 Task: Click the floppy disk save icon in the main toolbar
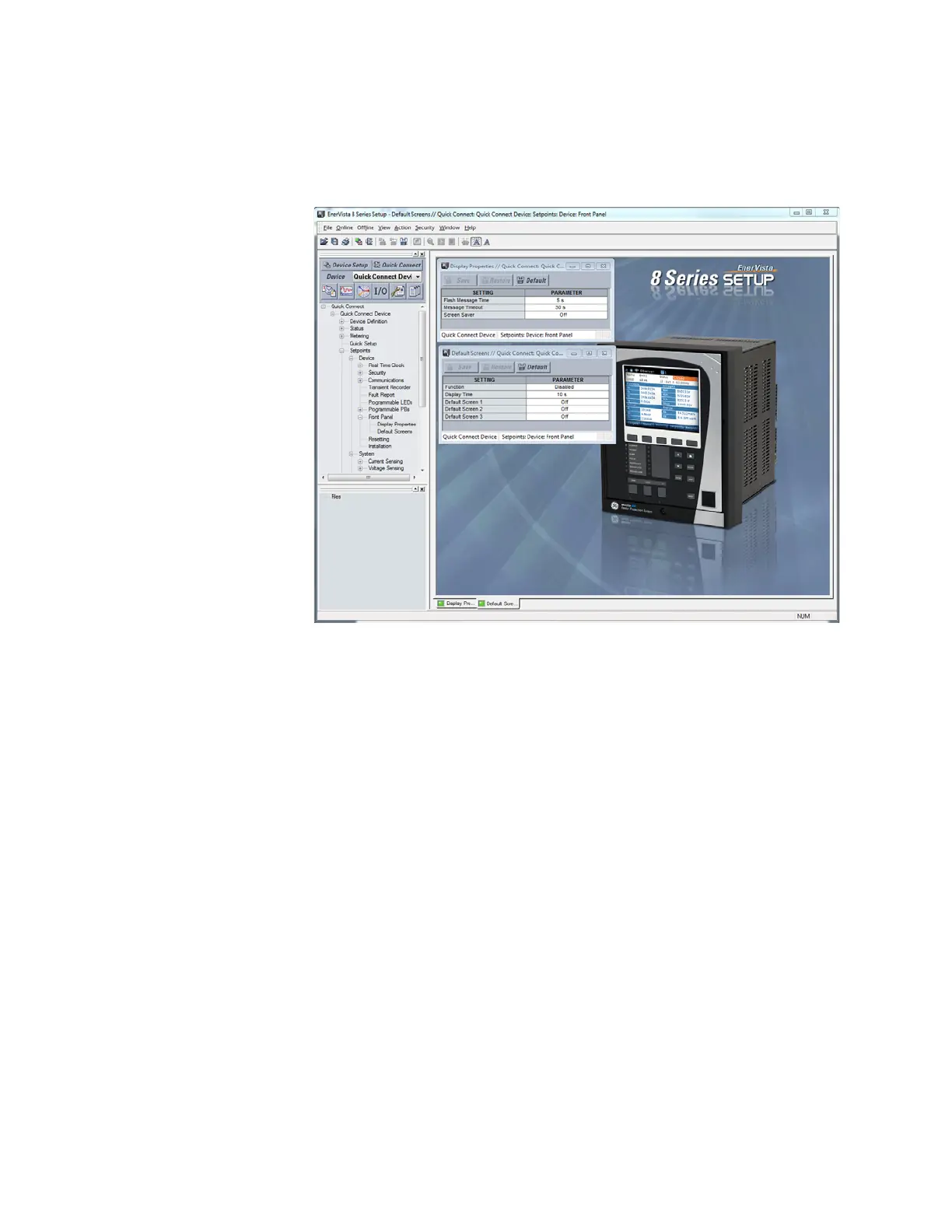(x=334, y=242)
